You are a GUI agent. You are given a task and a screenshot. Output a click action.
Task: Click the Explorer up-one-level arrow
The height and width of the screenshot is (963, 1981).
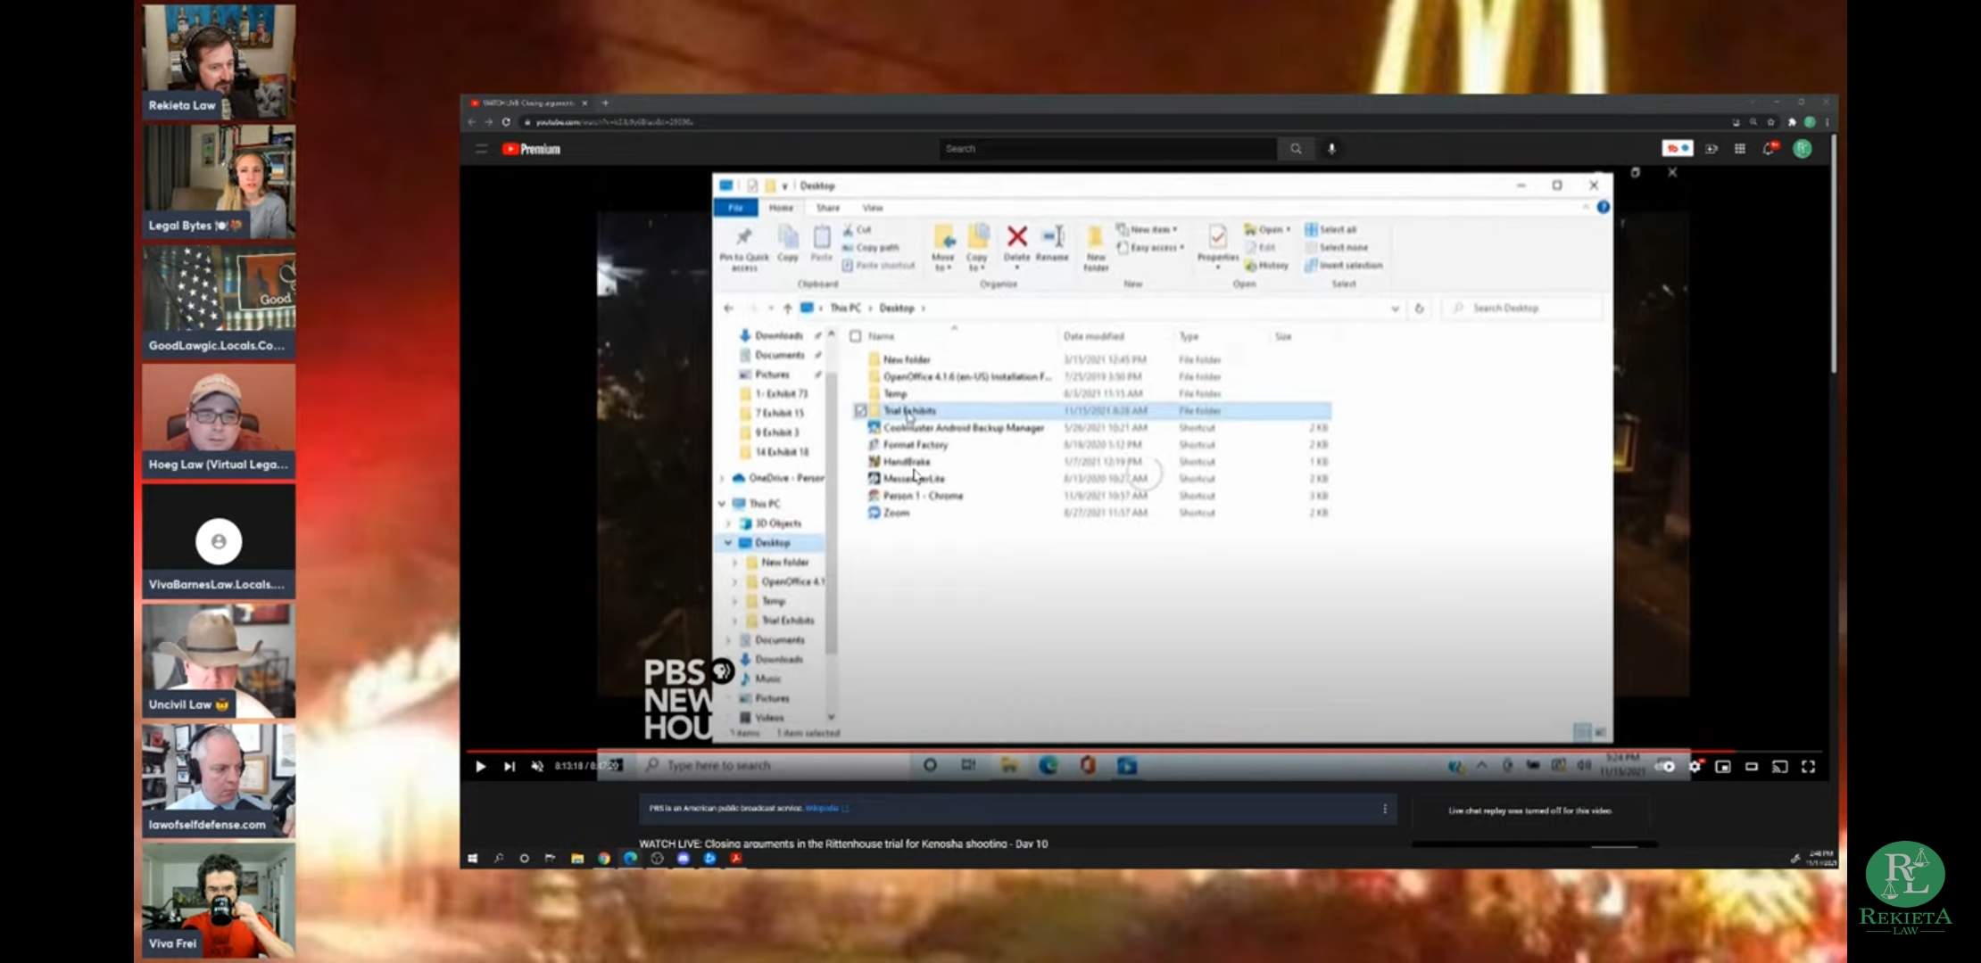click(x=787, y=308)
